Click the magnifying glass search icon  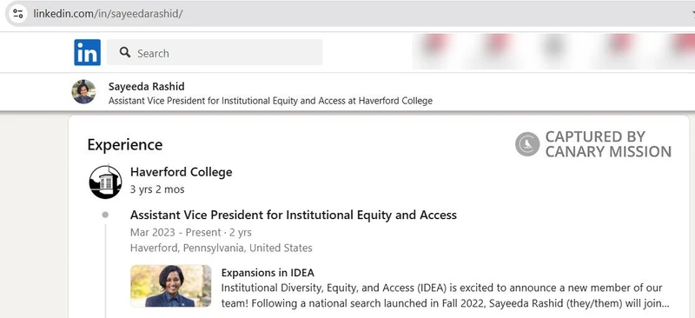coord(125,52)
